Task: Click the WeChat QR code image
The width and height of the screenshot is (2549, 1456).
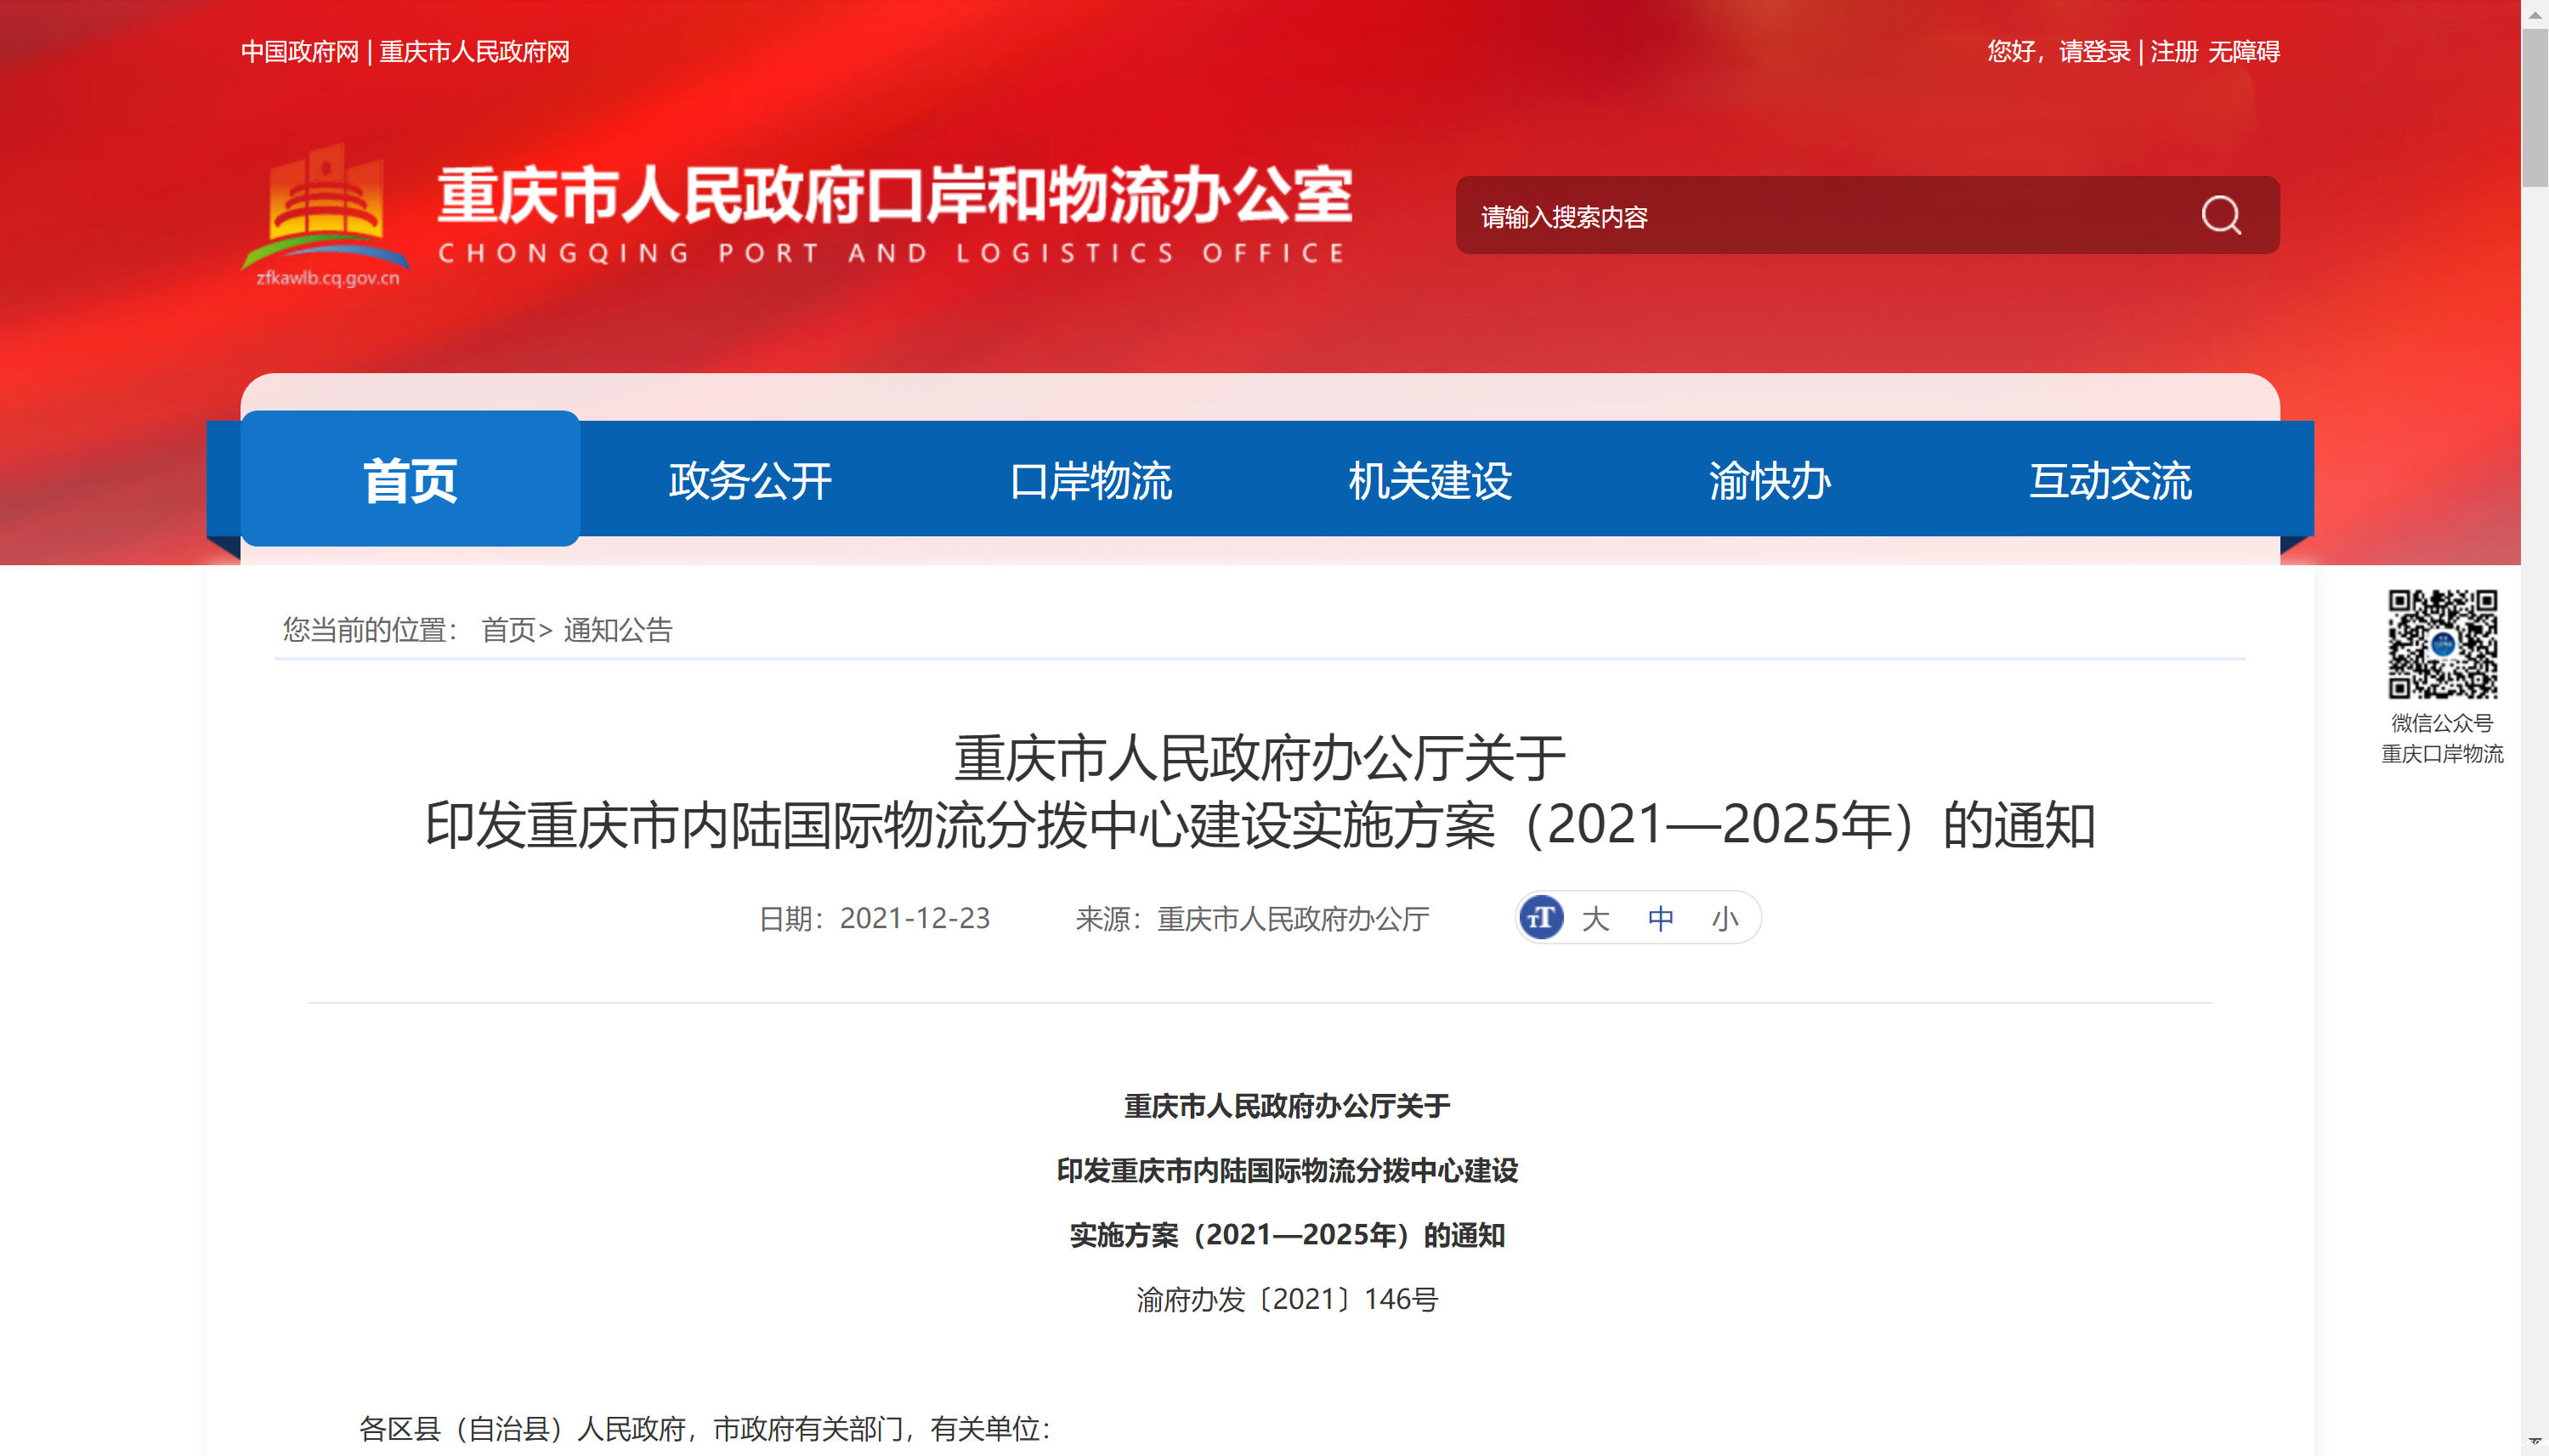Action: (x=2442, y=643)
